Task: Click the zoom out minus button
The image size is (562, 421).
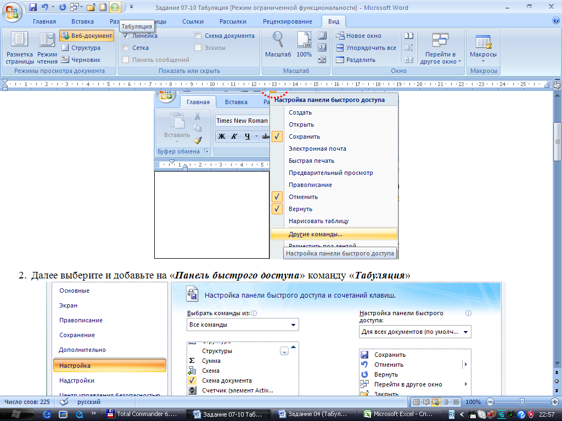Action: (x=490, y=402)
